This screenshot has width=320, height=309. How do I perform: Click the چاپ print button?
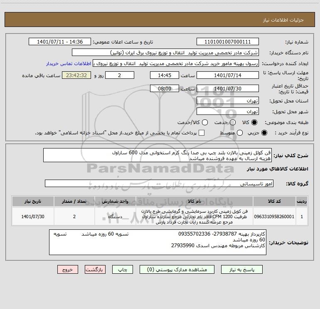pos(123,270)
